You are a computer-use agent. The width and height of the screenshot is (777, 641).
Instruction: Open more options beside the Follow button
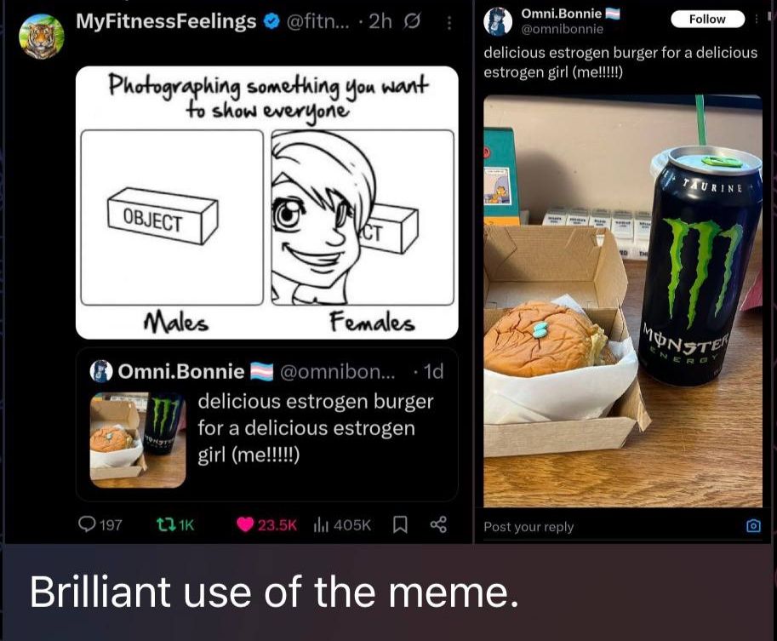[757, 19]
